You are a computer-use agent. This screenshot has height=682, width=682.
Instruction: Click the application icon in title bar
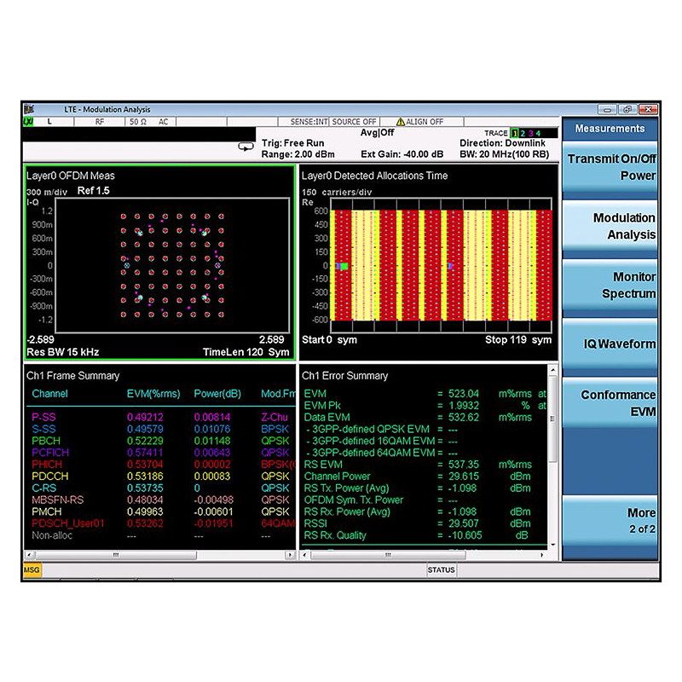29,109
